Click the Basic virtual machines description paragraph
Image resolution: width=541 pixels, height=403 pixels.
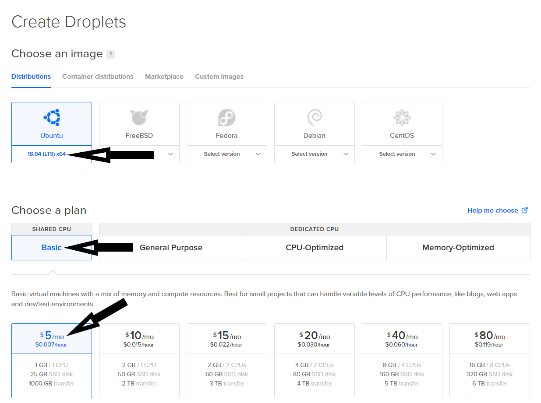click(264, 299)
